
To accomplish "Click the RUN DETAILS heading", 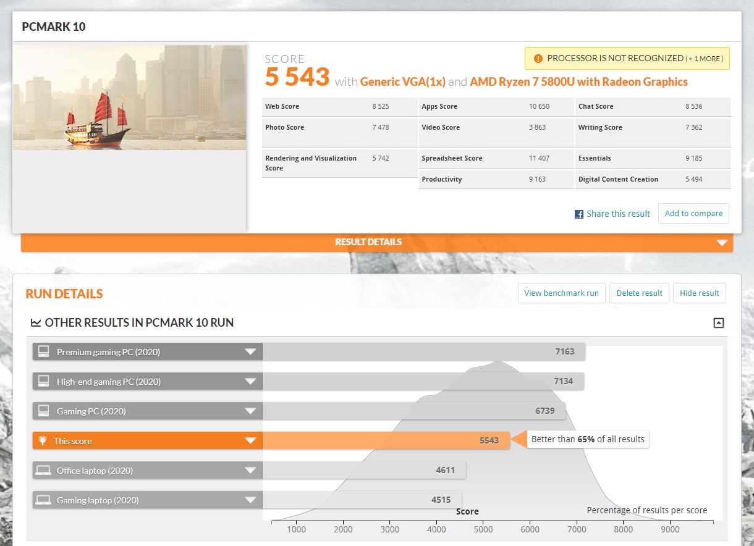I will click(64, 294).
